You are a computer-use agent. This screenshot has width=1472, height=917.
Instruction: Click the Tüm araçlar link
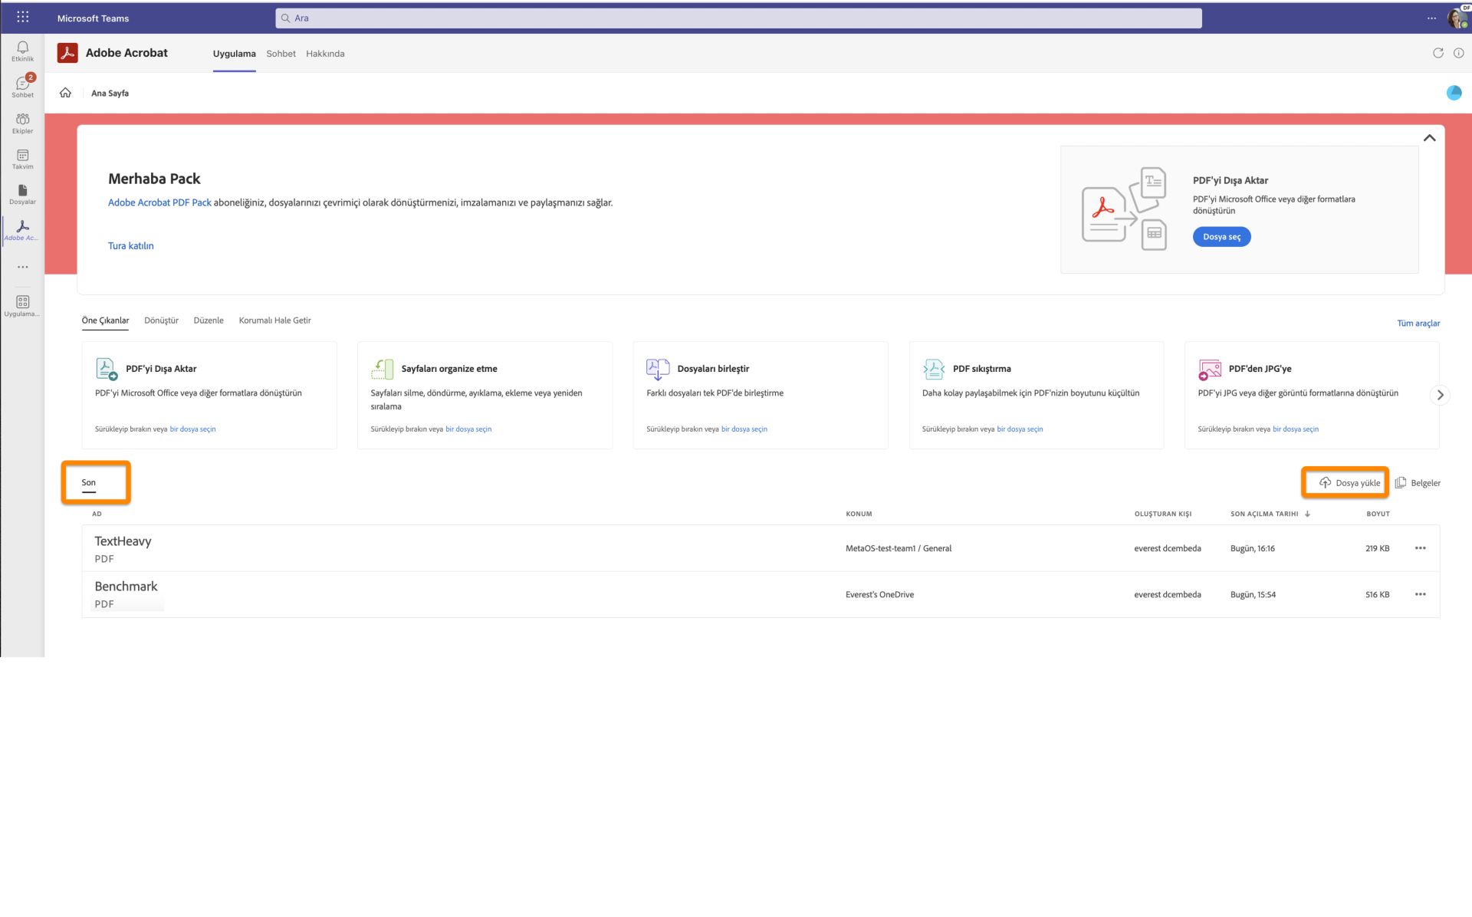coord(1418,322)
